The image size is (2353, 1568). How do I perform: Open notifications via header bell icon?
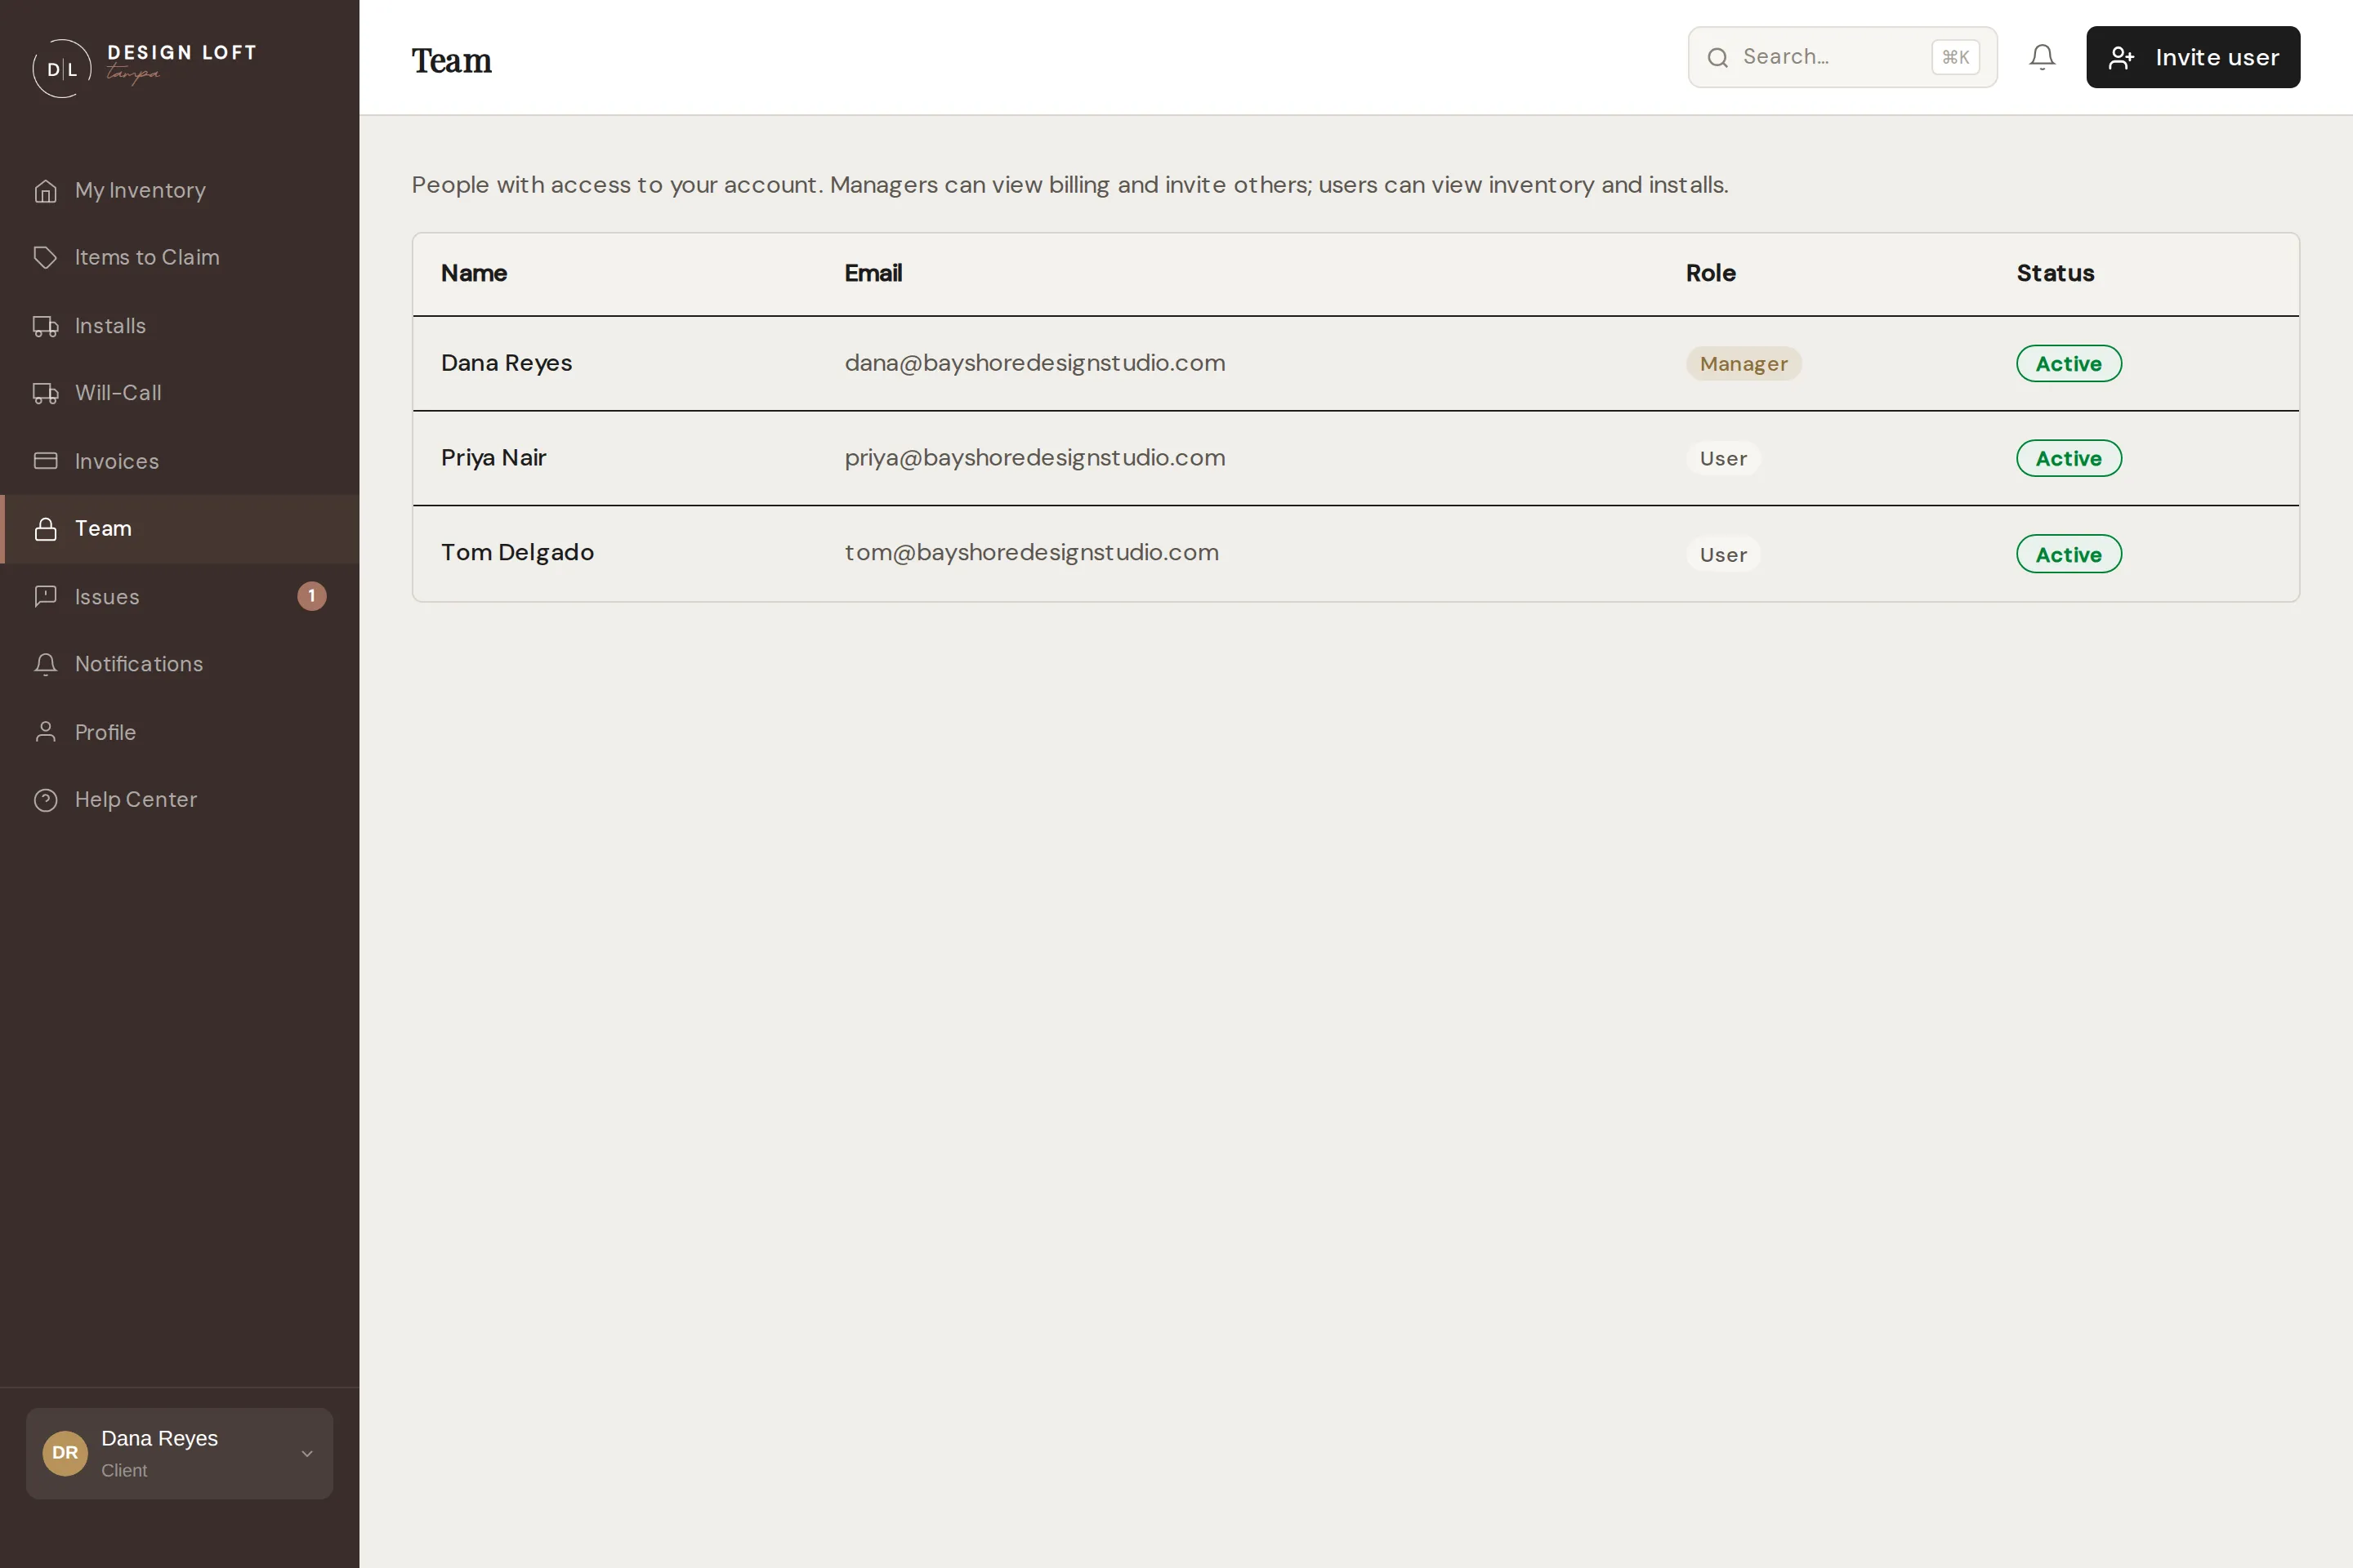[x=2042, y=57]
